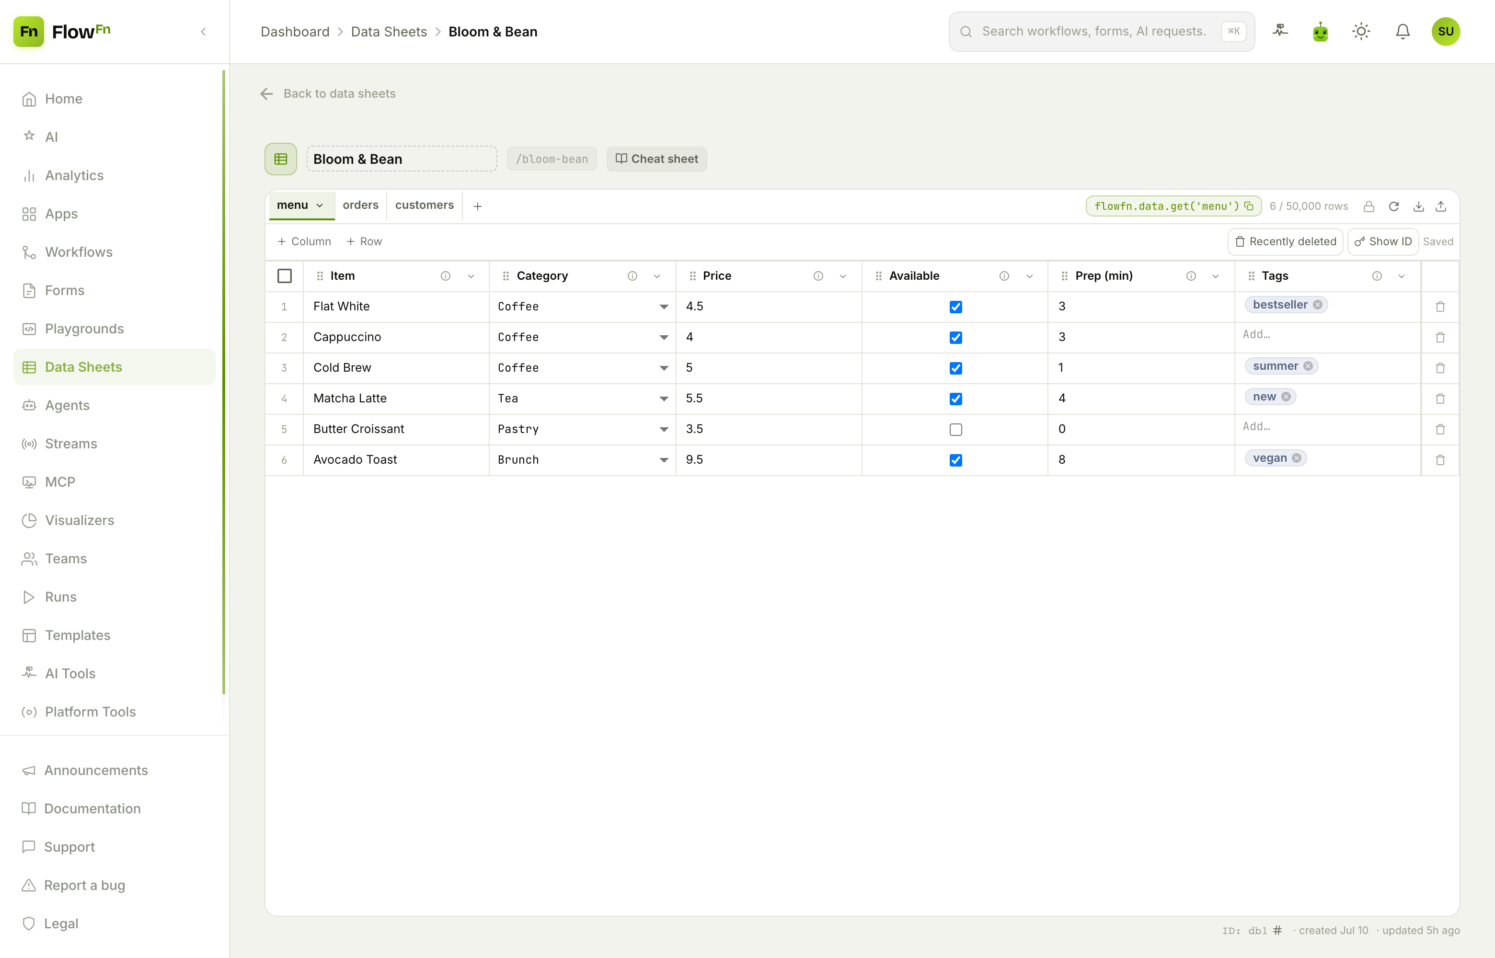The width and height of the screenshot is (1495, 958).
Task: Click the sidebar vertical scrollbar
Action: (x=223, y=382)
